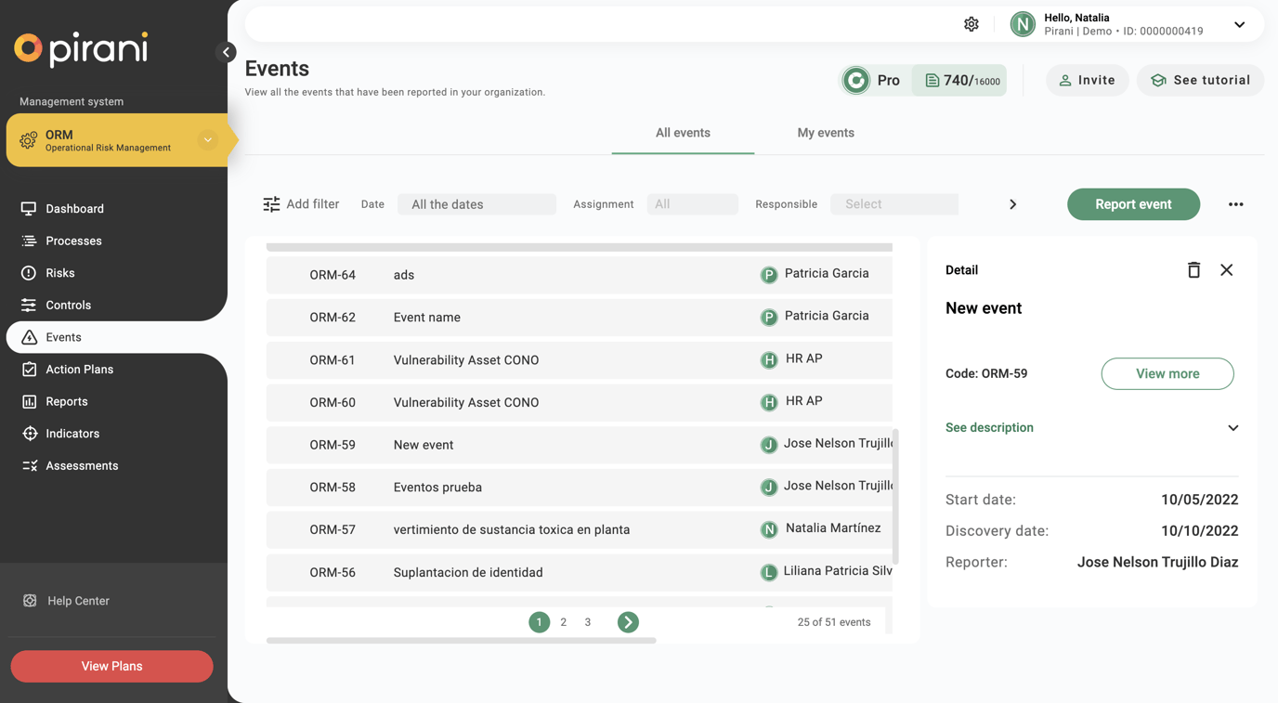Open the settings gear icon
This screenshot has height=703, width=1278.
pyautogui.click(x=971, y=23)
